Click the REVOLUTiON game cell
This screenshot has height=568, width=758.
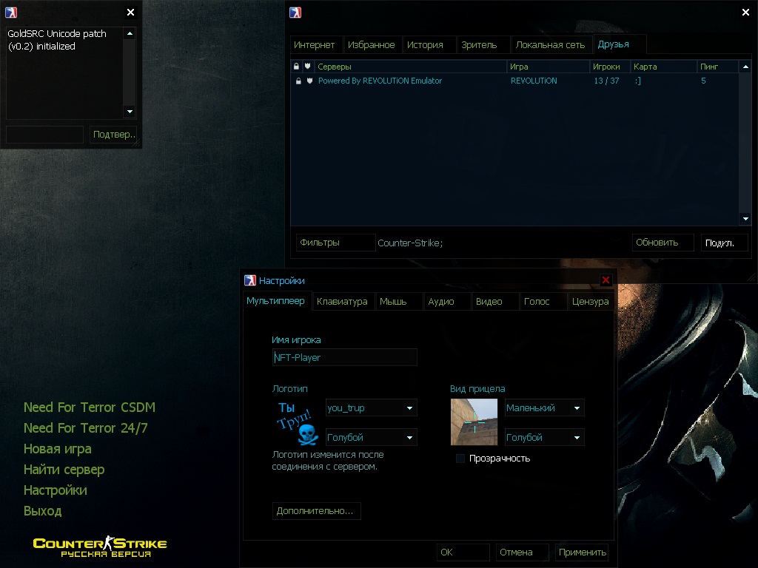534,81
